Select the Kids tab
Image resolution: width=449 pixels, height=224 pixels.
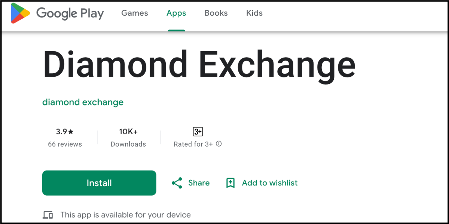tap(254, 13)
